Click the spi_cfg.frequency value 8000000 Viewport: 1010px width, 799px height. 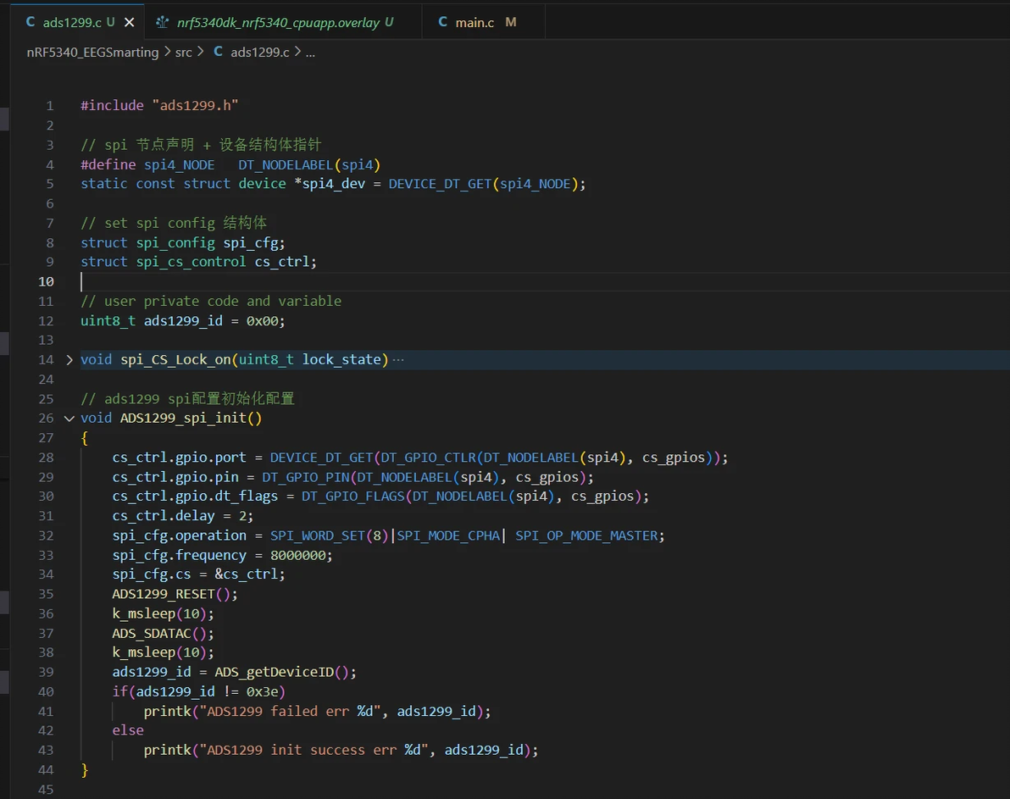point(302,555)
